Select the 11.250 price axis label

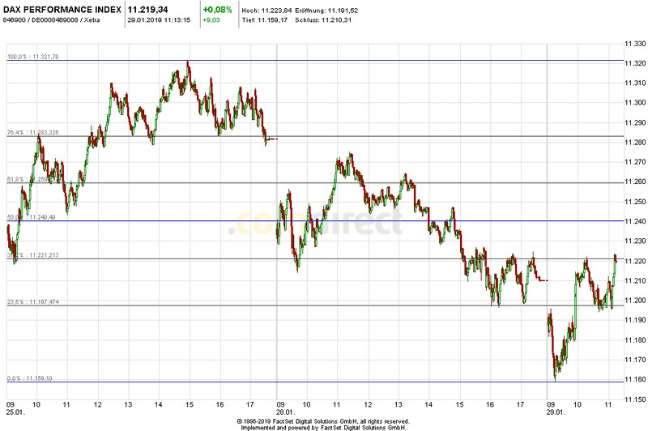pyautogui.click(x=635, y=202)
